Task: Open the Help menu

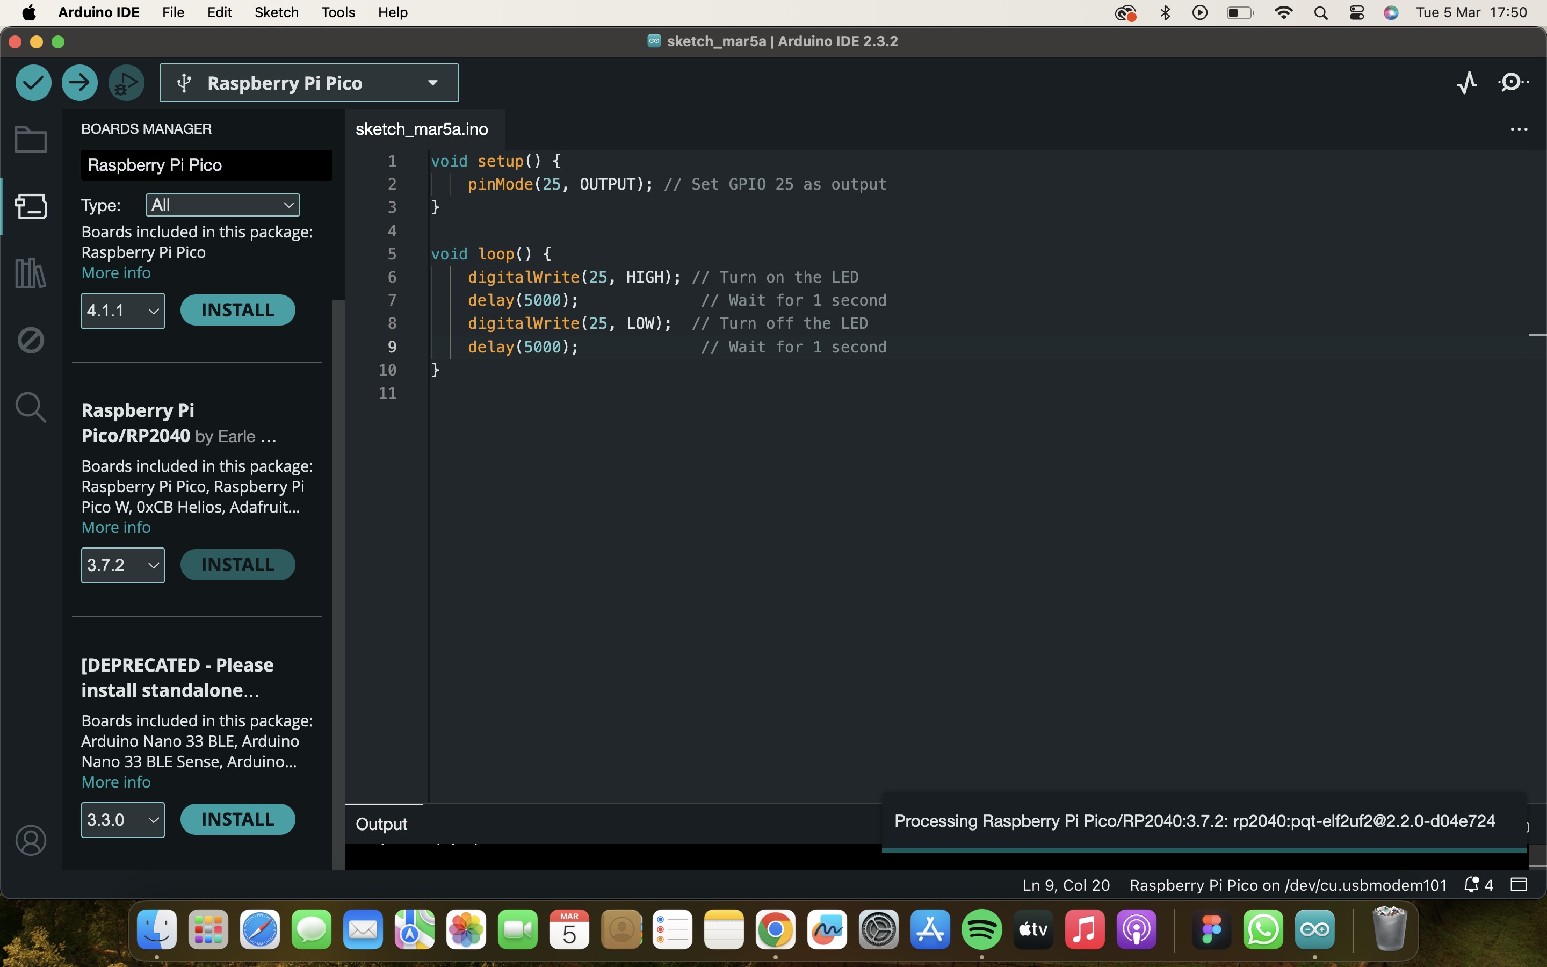Action: pos(393,13)
